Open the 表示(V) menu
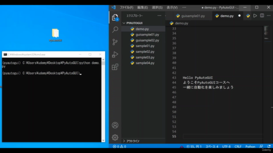 [x=172, y=8]
